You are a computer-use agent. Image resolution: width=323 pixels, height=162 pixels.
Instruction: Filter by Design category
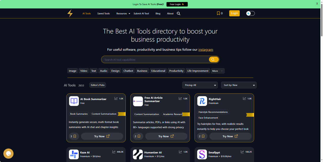pos(115,71)
